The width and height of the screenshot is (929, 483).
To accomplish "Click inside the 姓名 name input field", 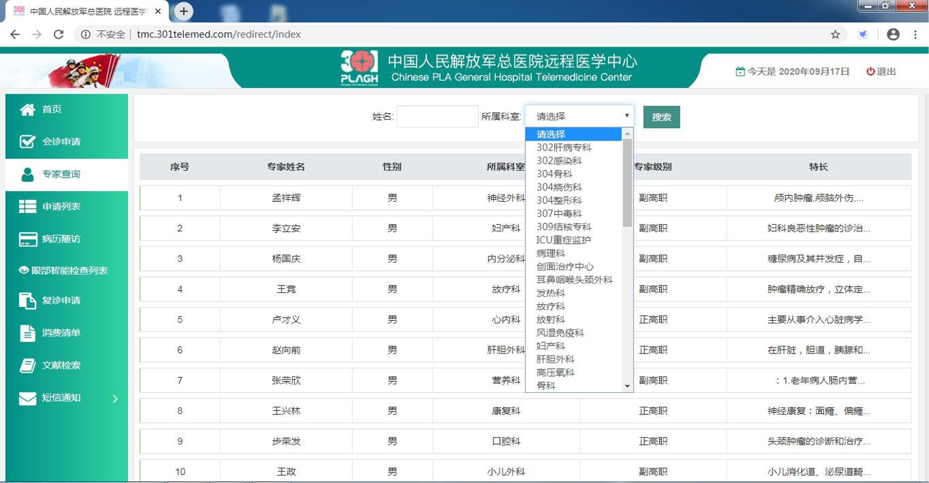I will tap(437, 116).
